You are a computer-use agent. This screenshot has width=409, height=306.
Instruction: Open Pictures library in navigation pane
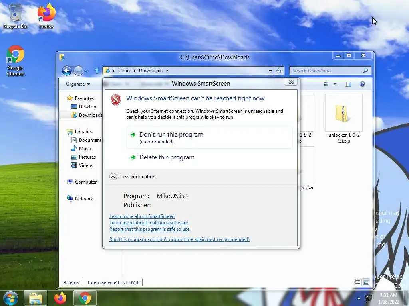coord(83,157)
